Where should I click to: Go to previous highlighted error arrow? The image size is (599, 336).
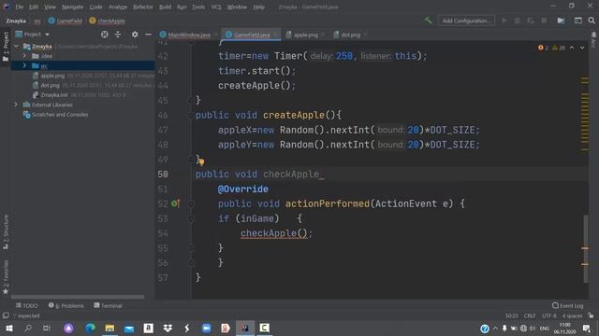tap(572, 48)
